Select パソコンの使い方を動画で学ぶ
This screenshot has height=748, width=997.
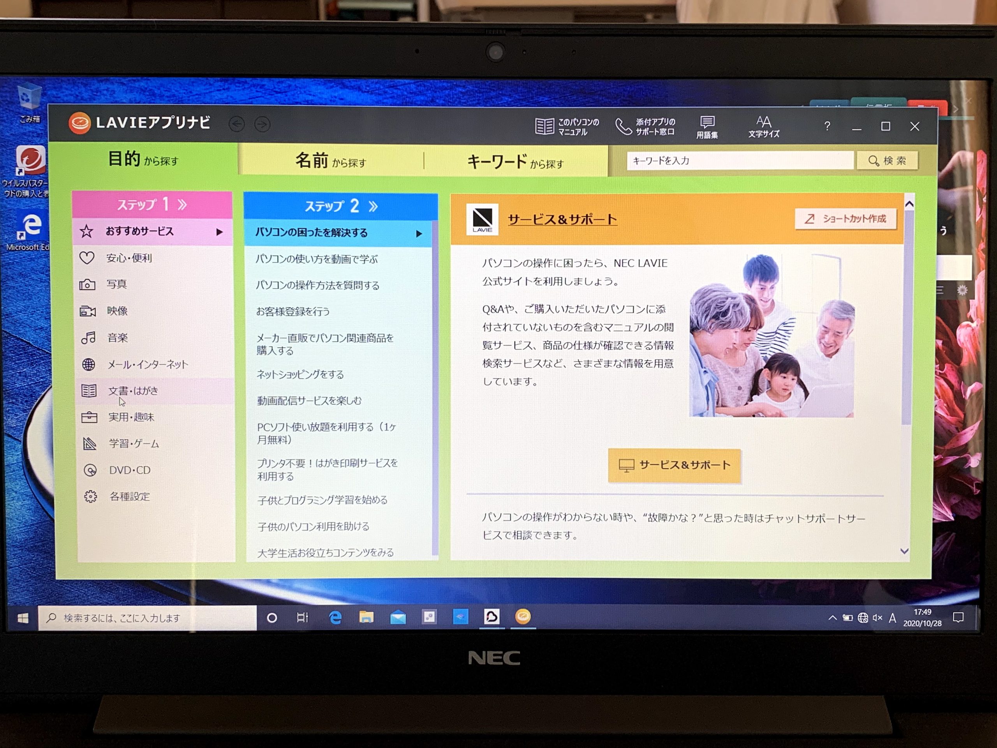[337, 259]
